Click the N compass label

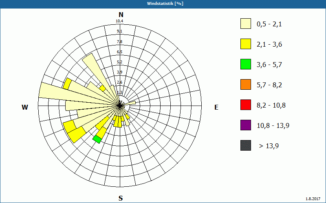point(121,15)
